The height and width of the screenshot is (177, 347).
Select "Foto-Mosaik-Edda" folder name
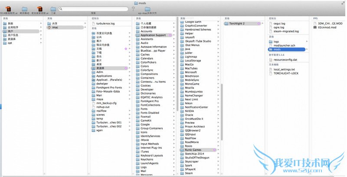108,91
